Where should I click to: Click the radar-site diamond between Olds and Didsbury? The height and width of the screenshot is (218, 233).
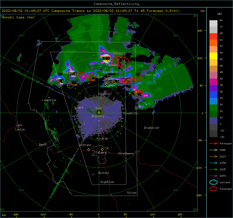99,113
